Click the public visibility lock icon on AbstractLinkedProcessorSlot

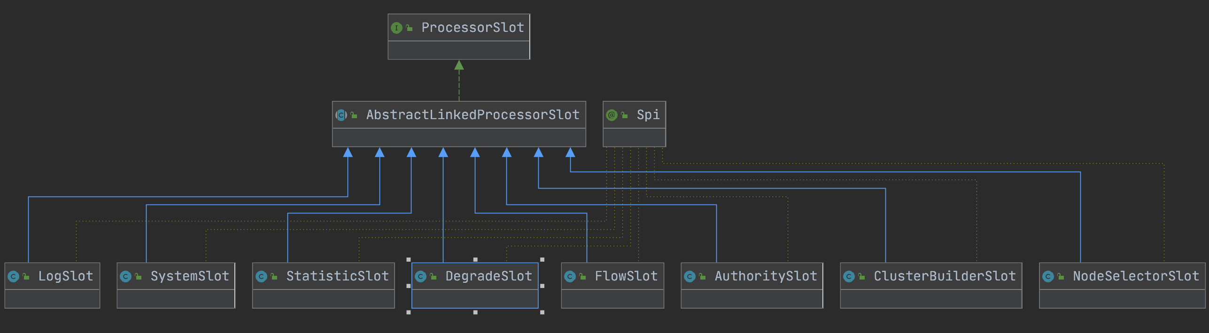click(x=354, y=115)
